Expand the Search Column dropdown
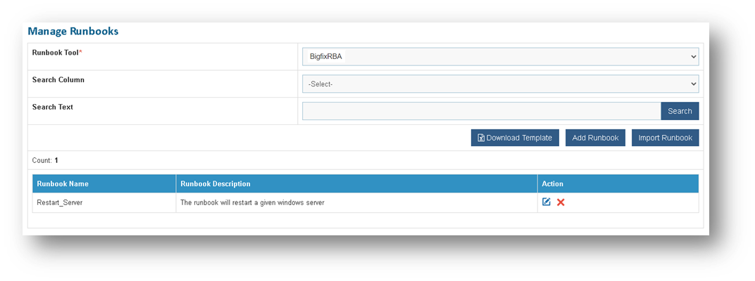This screenshot has width=755, height=281. [x=500, y=84]
